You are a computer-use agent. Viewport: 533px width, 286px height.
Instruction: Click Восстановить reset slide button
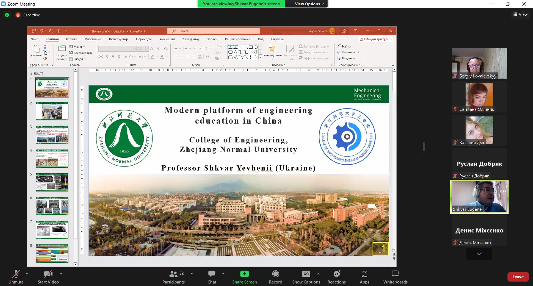(x=81, y=53)
